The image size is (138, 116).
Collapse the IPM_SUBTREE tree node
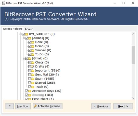(20, 34)
